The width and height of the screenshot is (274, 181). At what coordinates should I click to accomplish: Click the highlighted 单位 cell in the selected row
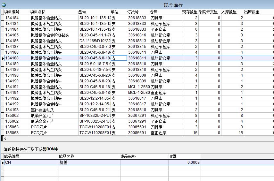click(119, 58)
